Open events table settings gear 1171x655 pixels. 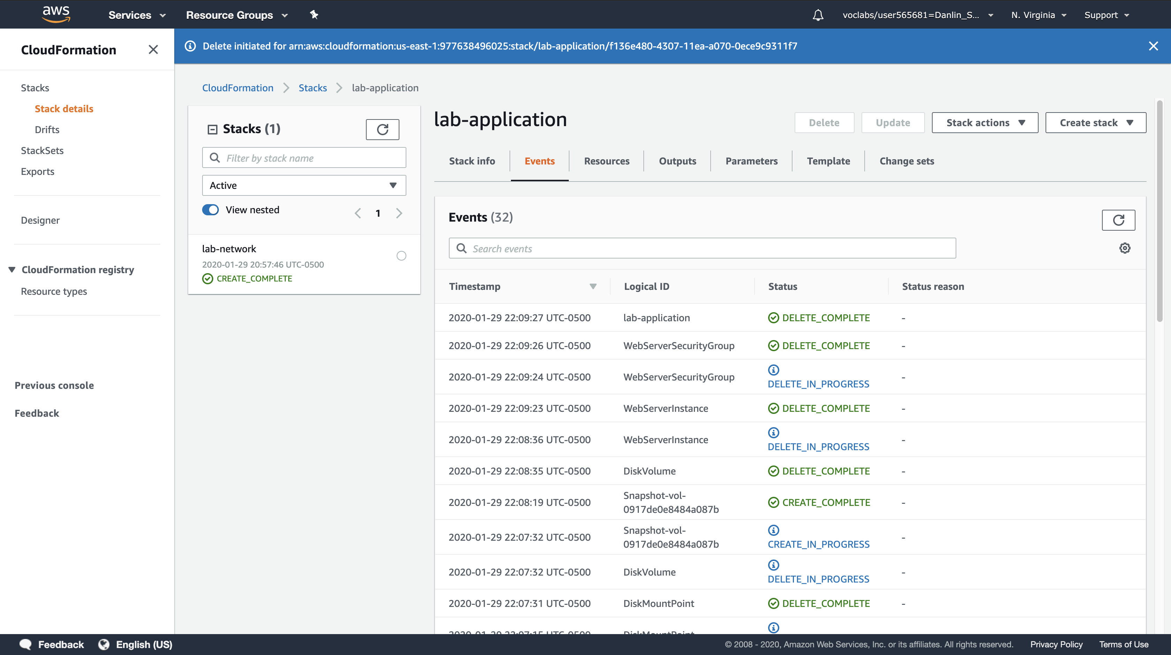point(1125,248)
